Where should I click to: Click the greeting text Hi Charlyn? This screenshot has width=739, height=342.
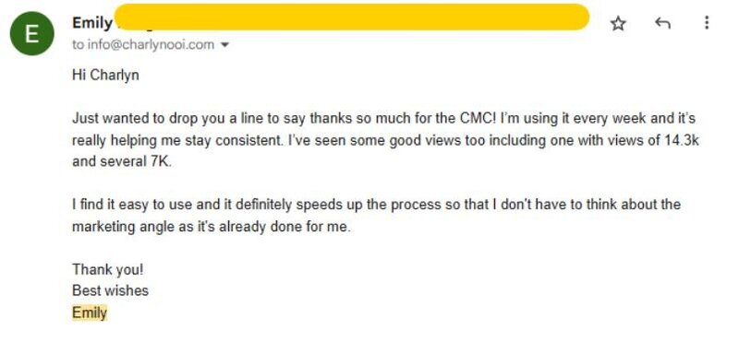point(105,75)
